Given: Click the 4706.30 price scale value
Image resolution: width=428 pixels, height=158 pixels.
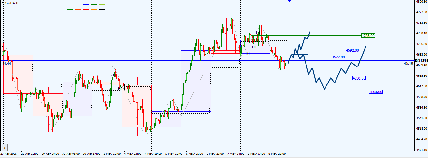Looking at the screenshot, I should point(422,44).
